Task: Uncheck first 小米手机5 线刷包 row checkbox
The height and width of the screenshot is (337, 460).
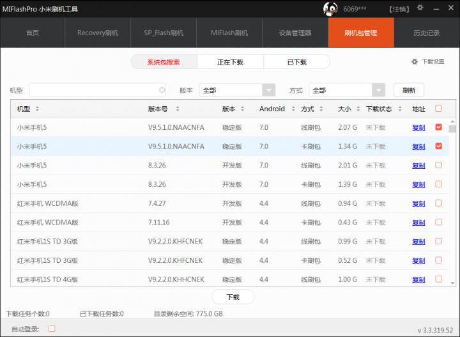Action: point(438,127)
